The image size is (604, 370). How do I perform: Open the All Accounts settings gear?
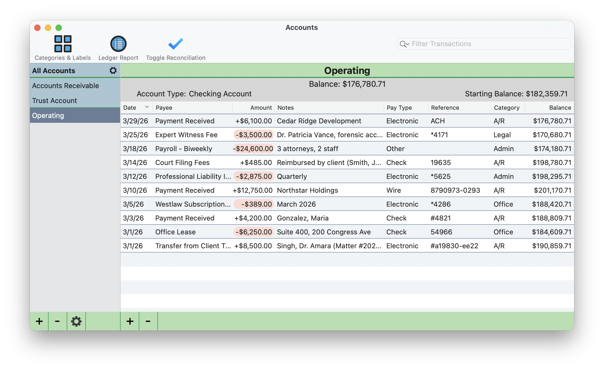coord(113,70)
